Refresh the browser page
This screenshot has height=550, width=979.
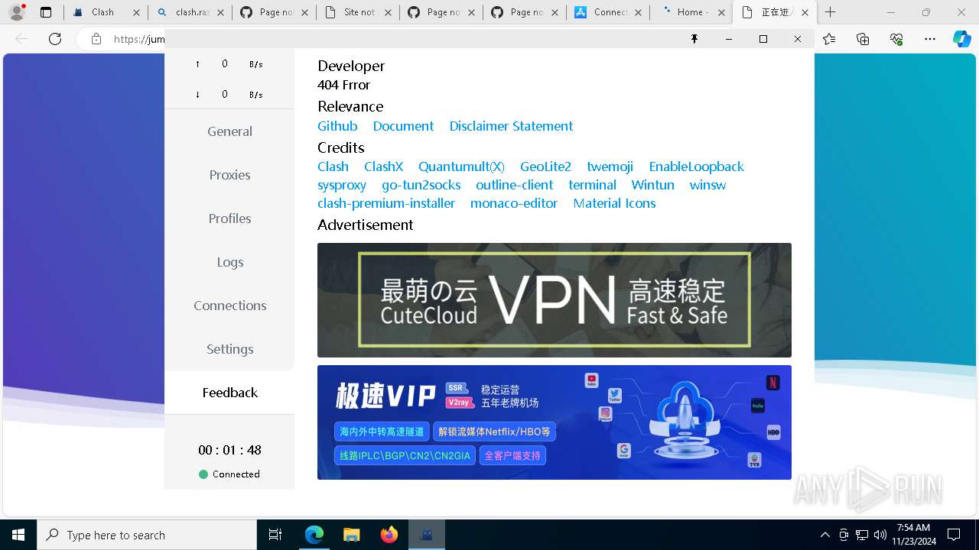(x=55, y=39)
